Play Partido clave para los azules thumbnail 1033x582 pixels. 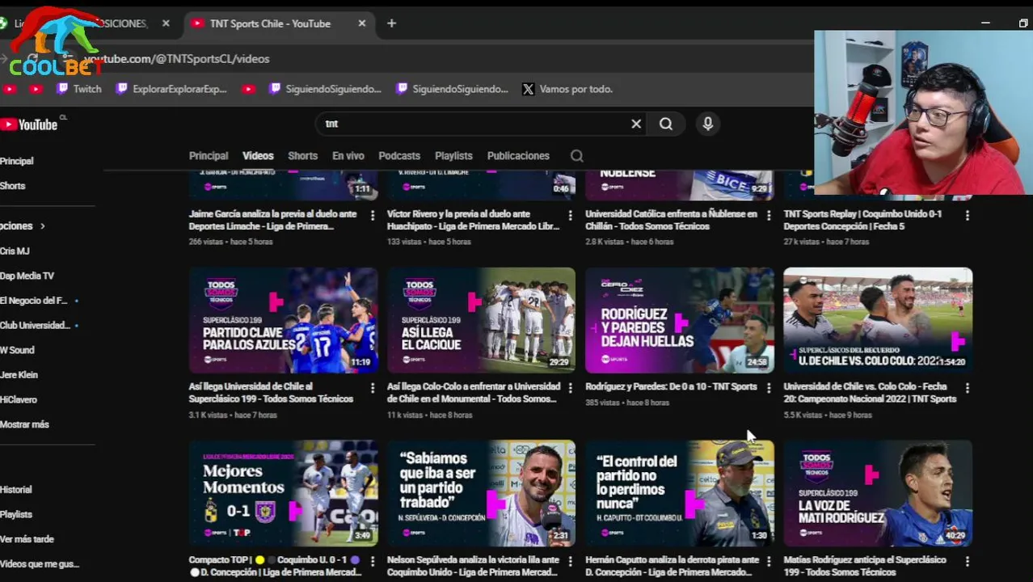283,320
